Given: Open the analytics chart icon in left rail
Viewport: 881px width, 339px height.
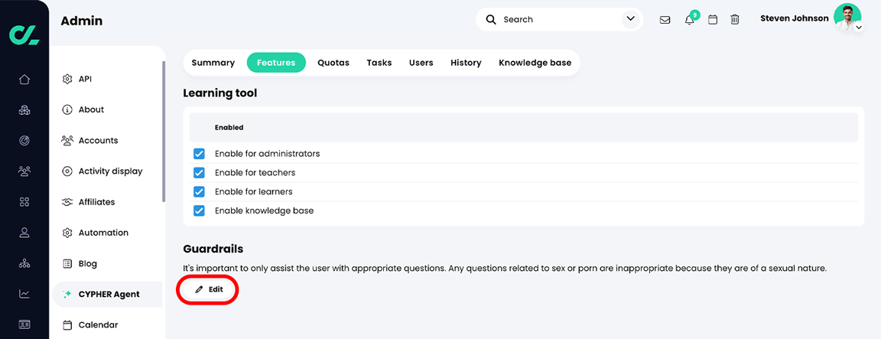Looking at the screenshot, I should 24,294.
